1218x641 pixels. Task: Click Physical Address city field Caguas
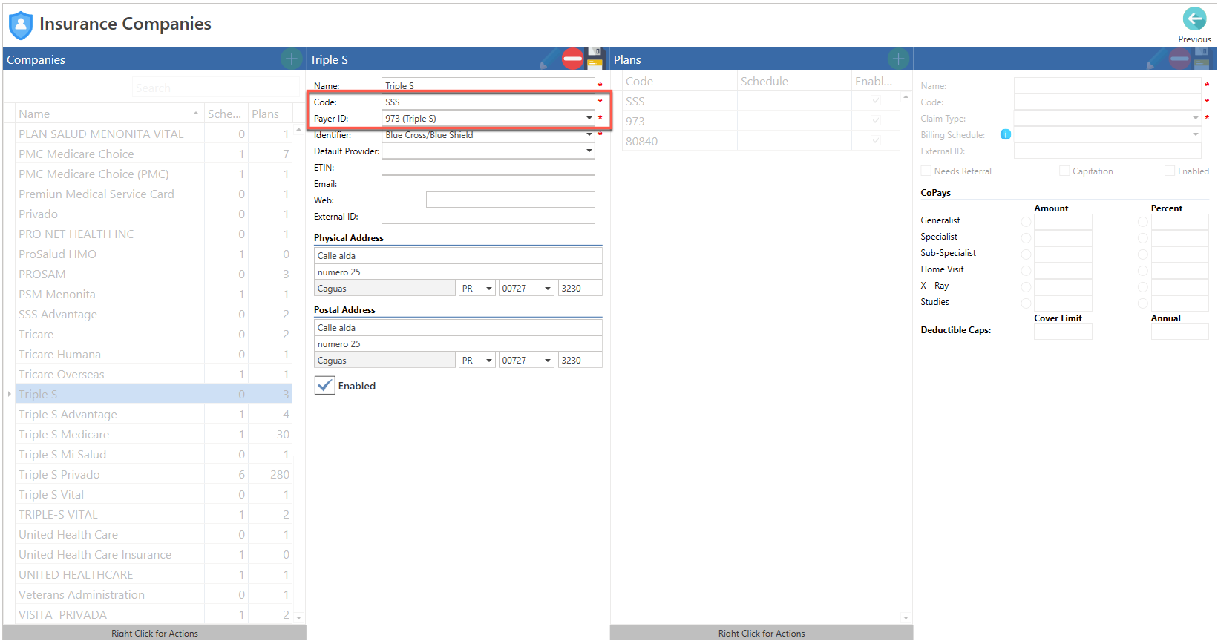384,288
